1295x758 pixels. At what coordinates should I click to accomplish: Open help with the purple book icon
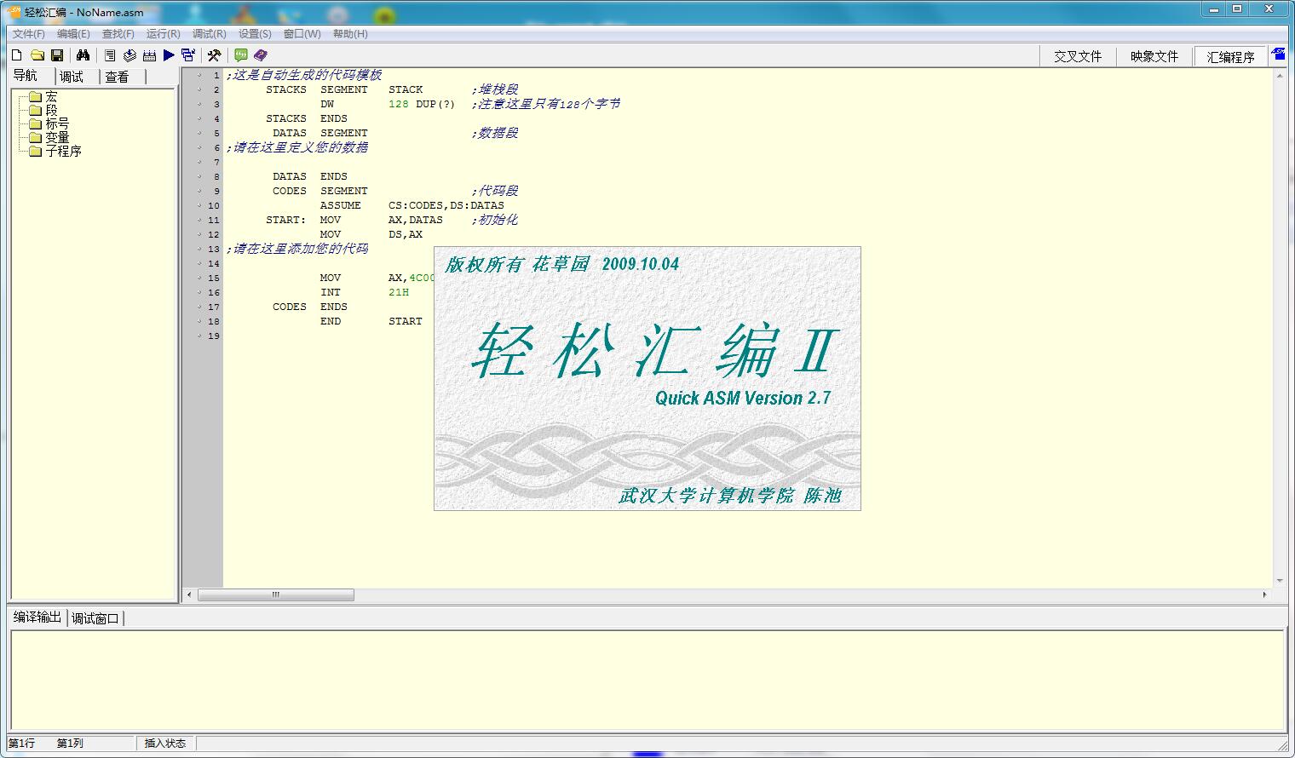(261, 55)
